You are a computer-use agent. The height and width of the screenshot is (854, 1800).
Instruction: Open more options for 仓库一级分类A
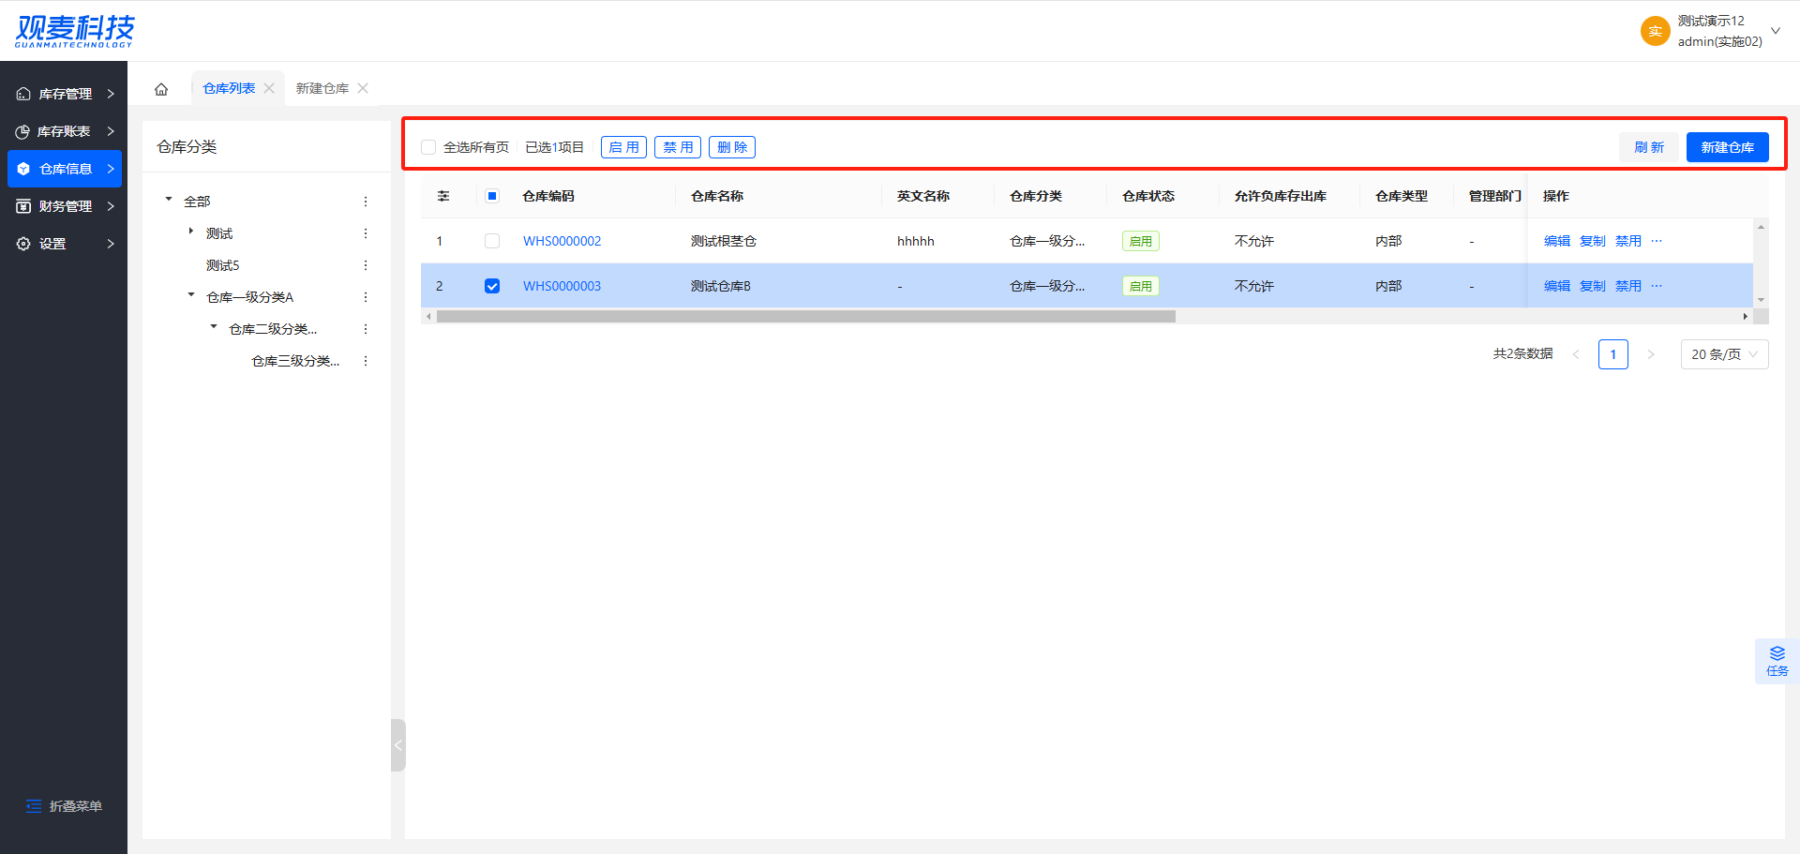366,297
